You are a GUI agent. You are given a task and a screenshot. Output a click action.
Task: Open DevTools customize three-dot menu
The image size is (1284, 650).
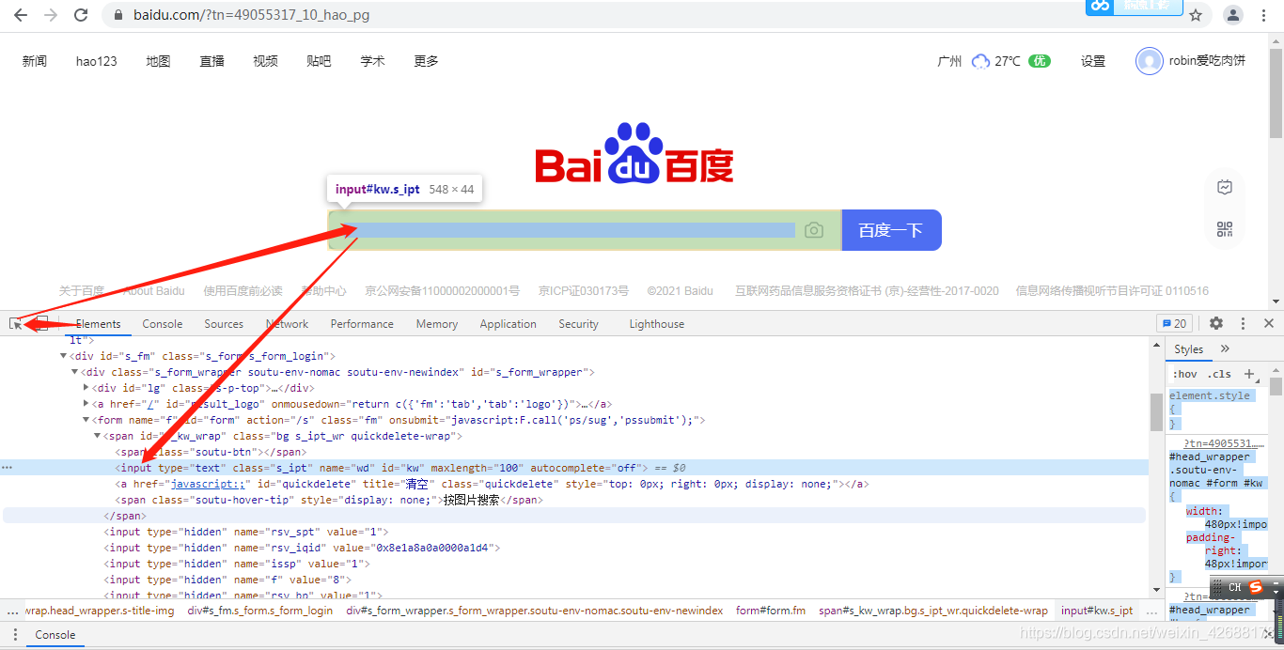1243,323
